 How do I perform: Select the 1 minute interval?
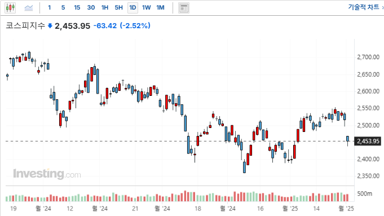(x=50, y=7)
